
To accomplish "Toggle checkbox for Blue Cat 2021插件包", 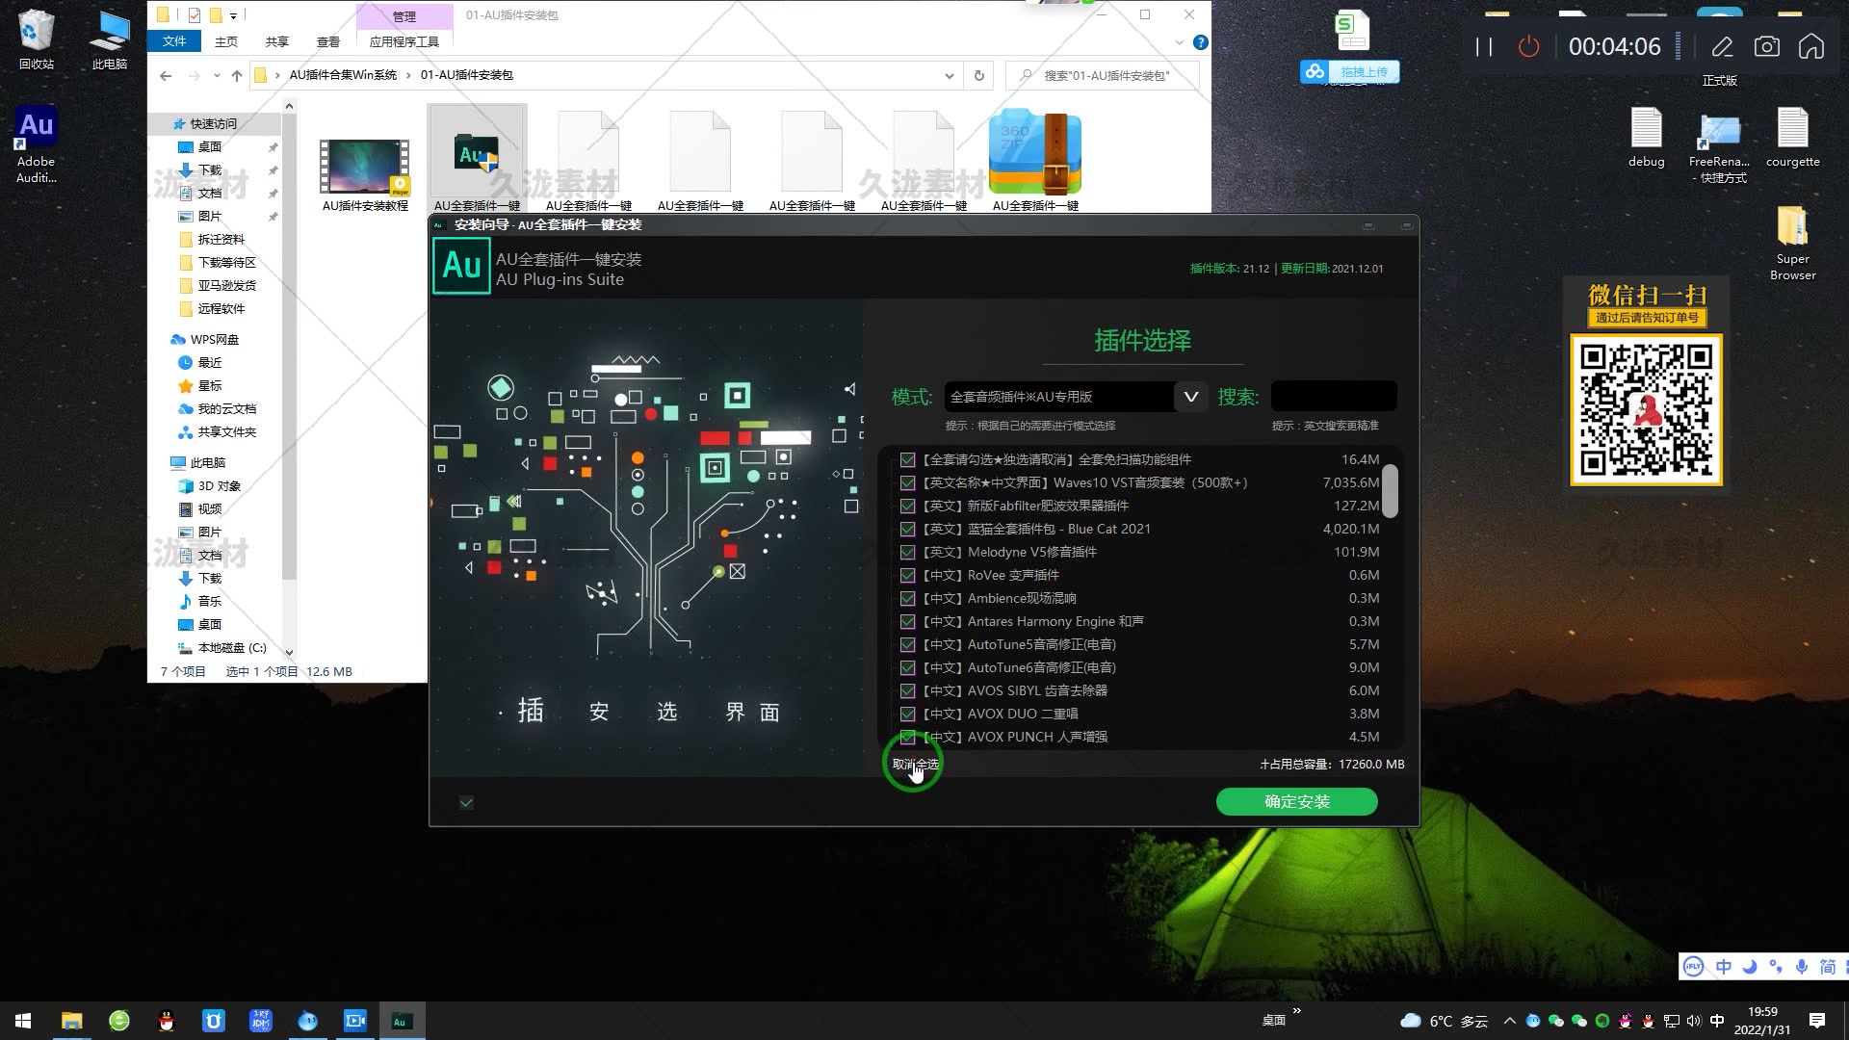I will [909, 529].
